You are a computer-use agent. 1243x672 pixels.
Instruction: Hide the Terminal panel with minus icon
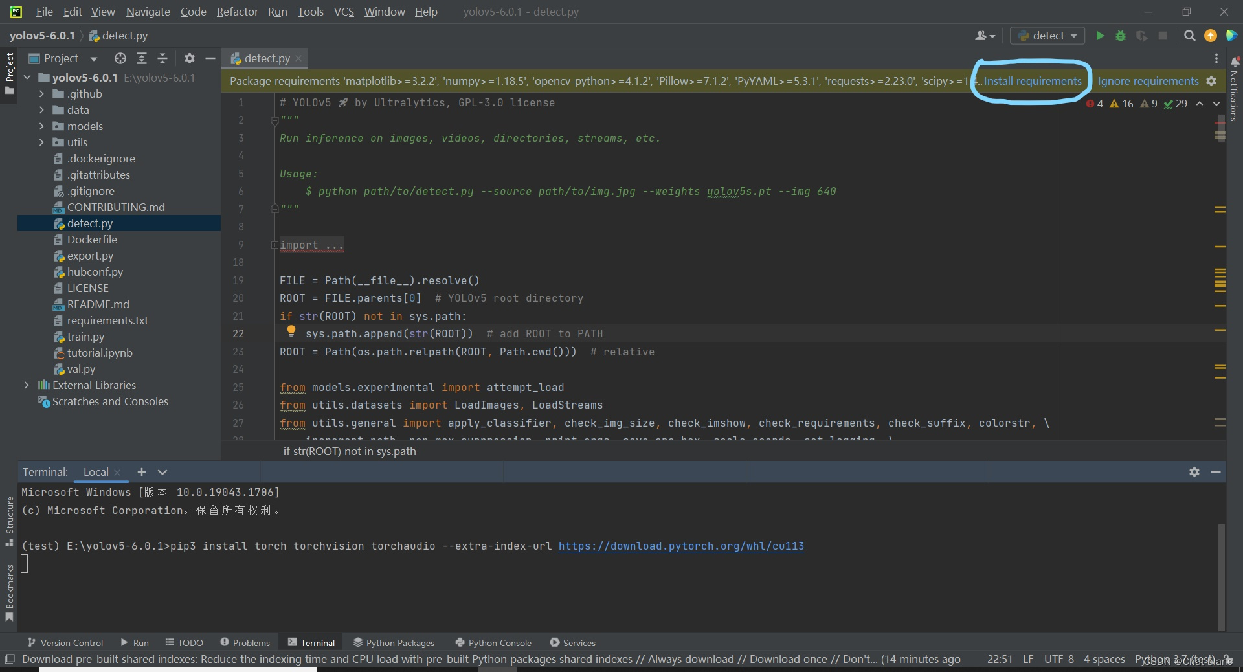click(1216, 472)
